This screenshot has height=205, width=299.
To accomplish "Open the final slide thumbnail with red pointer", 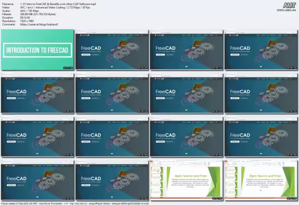I will 261,180.
